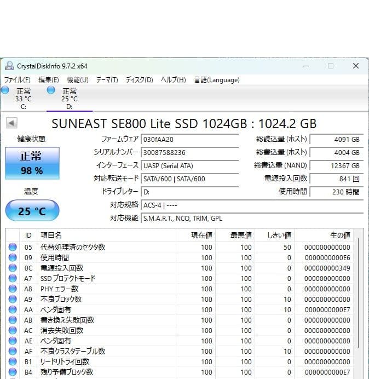Select the row 不良ブロック数
369x379 pixels.
point(180,299)
